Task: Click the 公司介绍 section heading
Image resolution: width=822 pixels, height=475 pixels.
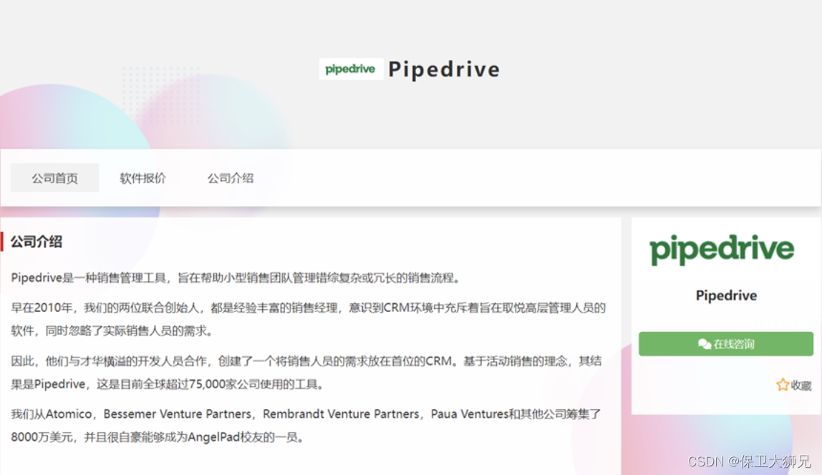Action: (37, 242)
